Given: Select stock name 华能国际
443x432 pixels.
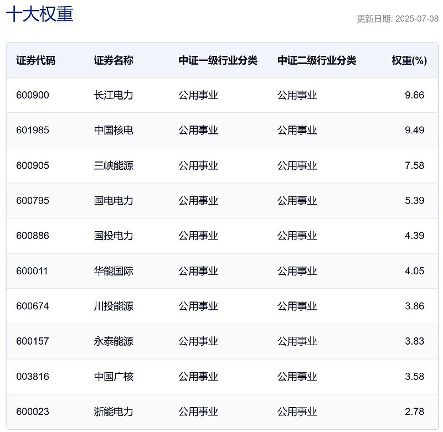Looking at the screenshot, I should pyautogui.click(x=114, y=271).
